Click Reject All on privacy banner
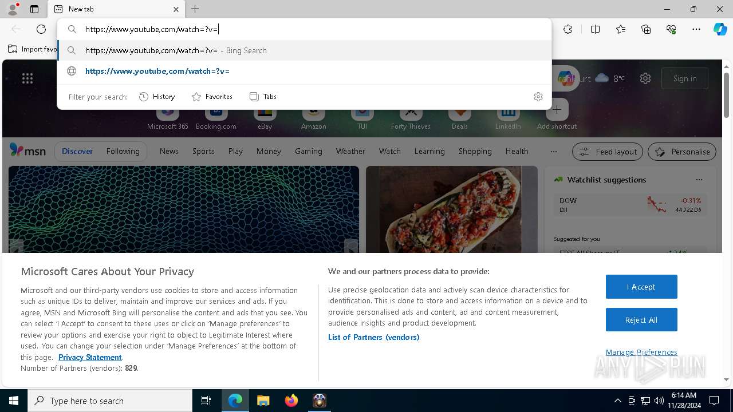 [641, 320]
